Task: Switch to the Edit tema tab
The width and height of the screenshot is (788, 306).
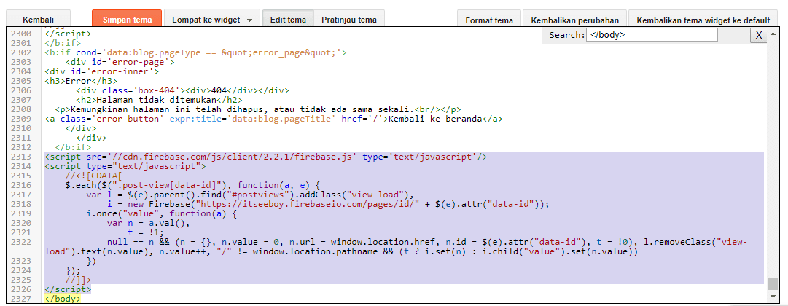Action: click(x=288, y=20)
